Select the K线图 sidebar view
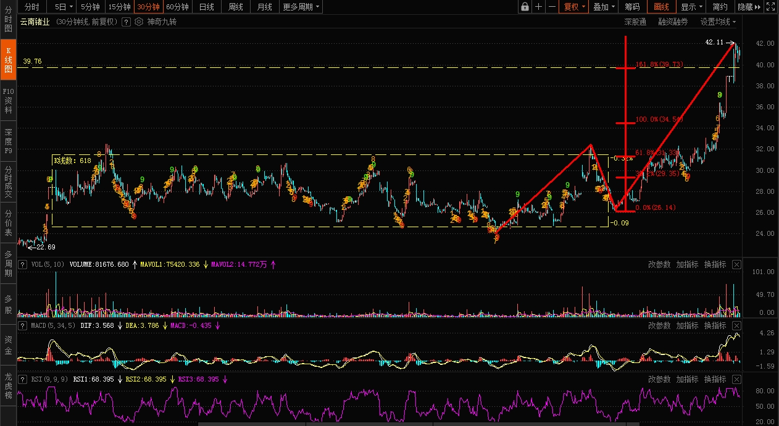The height and width of the screenshot is (426, 779). (9, 60)
